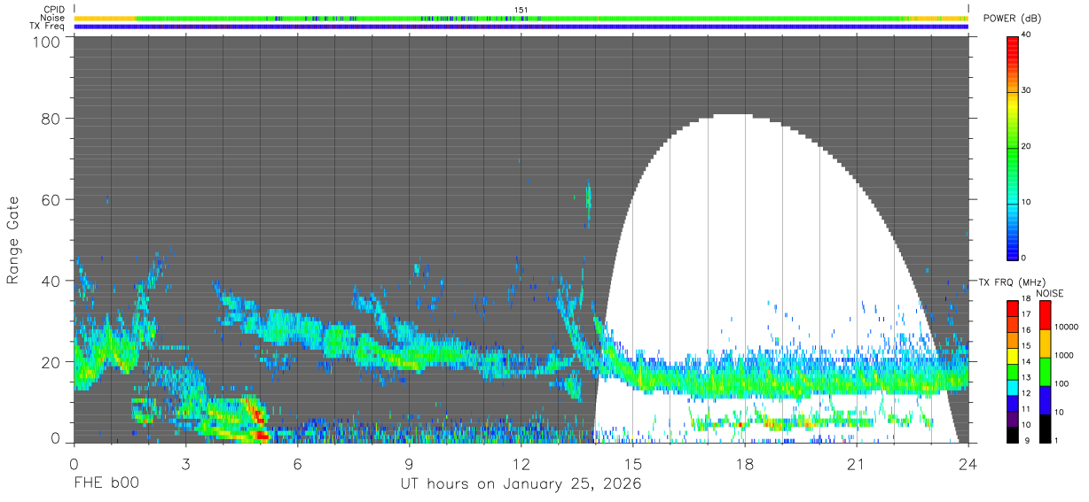Viewport: 1089px width, 502px height.
Task: Click the cyan 12–13 MHz frequency band
Action: point(1013,387)
